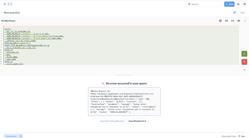Click the refresh query icon below the red X

244,70
